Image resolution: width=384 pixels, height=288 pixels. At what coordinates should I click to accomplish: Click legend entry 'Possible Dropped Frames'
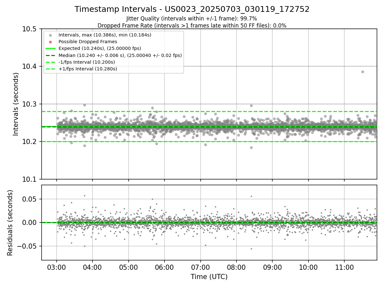[88, 42]
